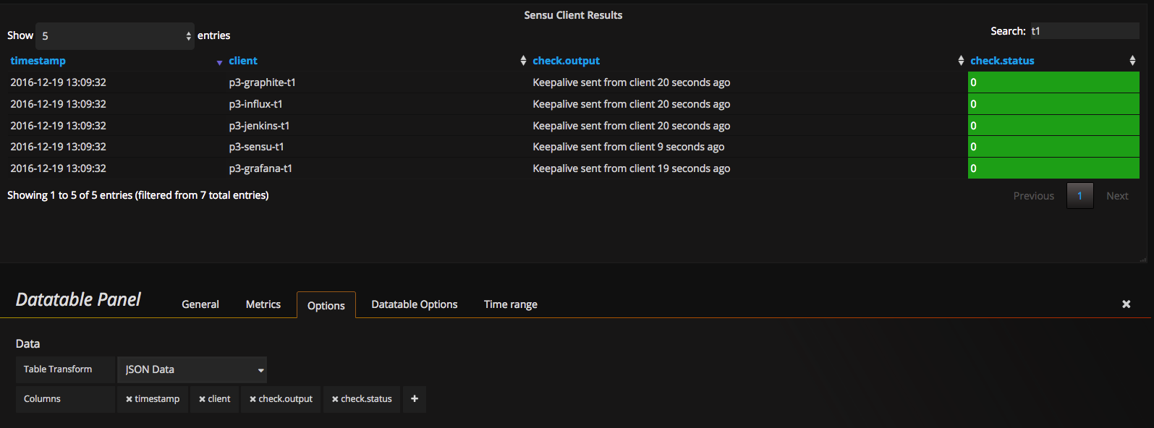Viewport: 1154px width, 428px height.
Task: Sort by client column header
Action: (243, 61)
